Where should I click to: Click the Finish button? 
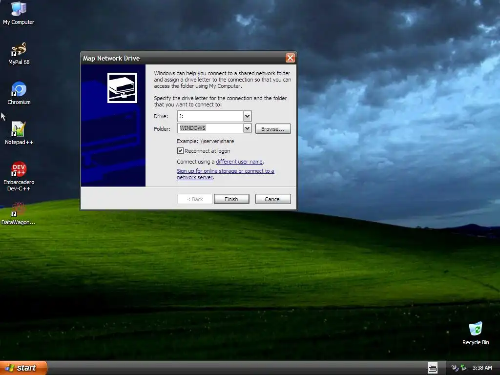(231, 199)
